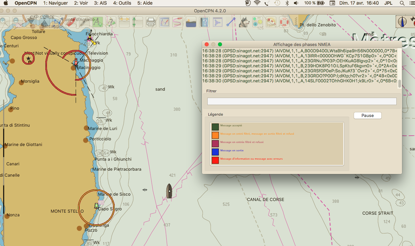Click the red error message legend swatch

point(215,160)
